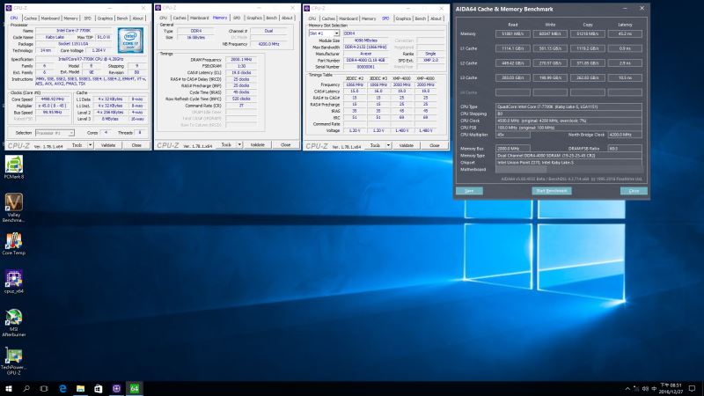The image size is (704, 396).
Task: Select the Memory tab in the SPD CPU-Z window
Action: [x=369, y=18]
